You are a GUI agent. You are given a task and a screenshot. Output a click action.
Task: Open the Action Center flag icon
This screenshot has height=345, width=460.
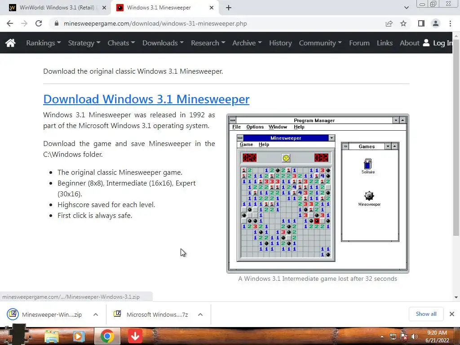point(404,336)
